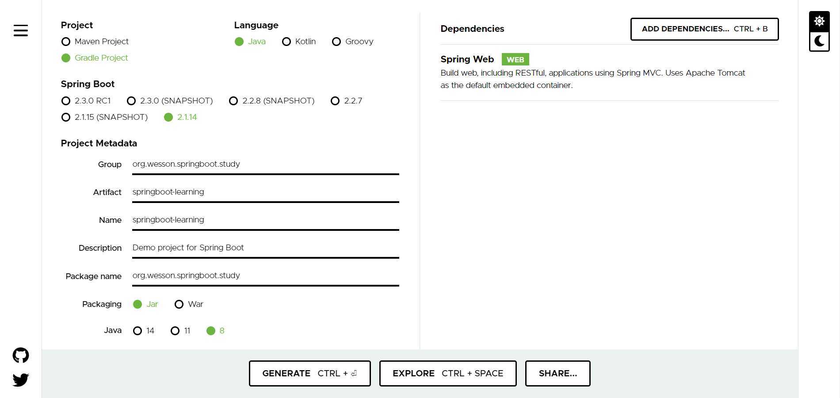Screen dimensions: 840x398
Task: Select Java version 14
Action: pyautogui.click(x=144, y=331)
